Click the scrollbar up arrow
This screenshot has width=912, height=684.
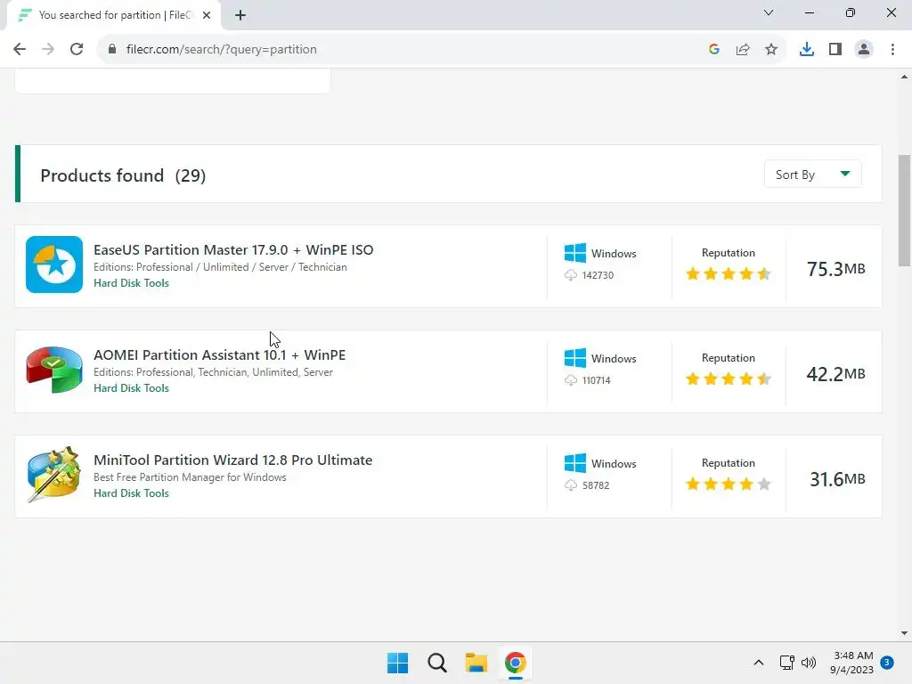click(904, 77)
